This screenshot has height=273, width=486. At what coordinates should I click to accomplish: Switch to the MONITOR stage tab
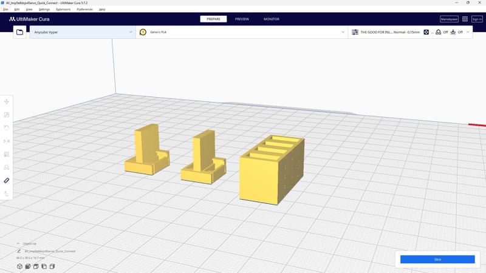pos(272,19)
